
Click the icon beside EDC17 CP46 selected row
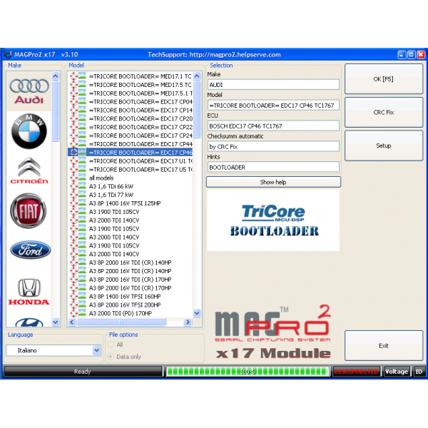[x=73, y=153]
